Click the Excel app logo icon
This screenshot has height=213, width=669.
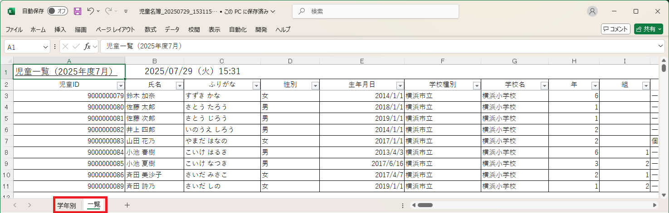[11, 11]
